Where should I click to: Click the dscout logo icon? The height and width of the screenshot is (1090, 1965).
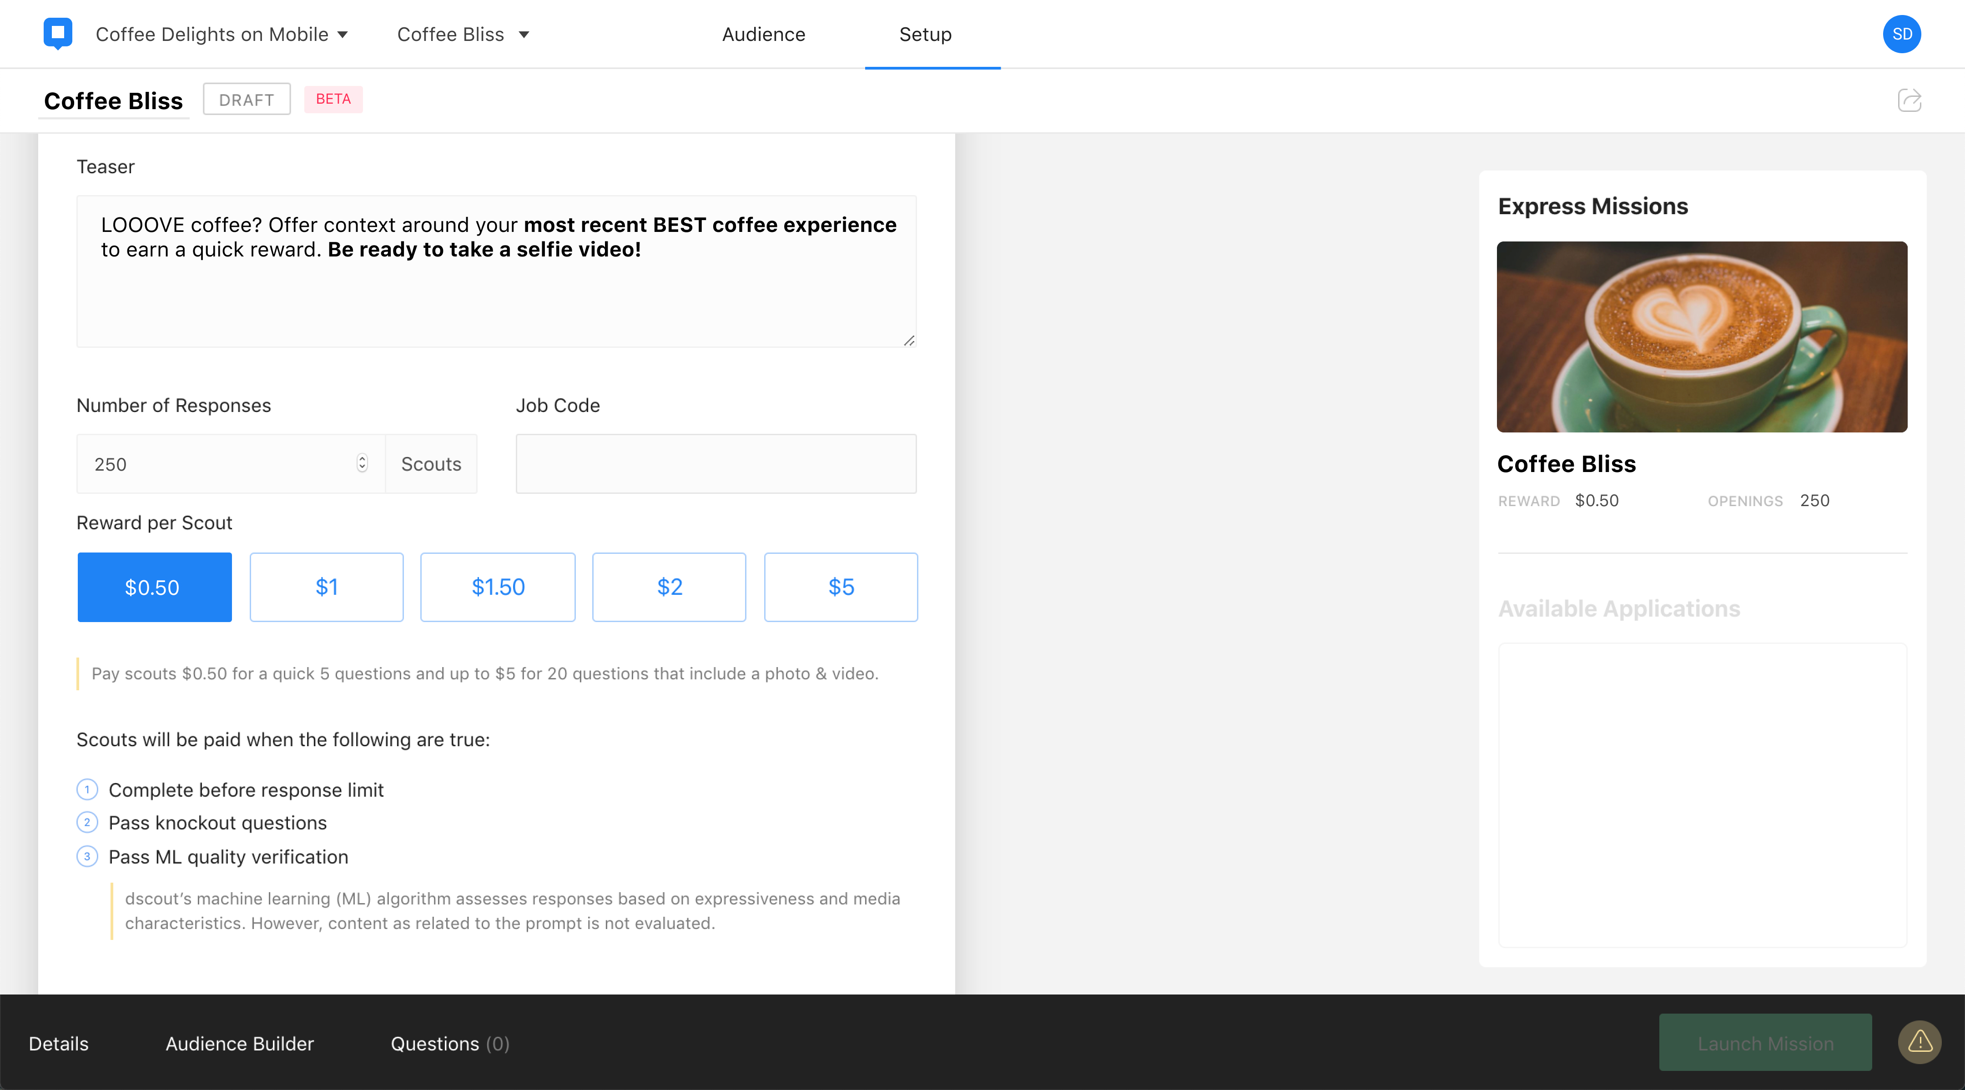tap(58, 34)
